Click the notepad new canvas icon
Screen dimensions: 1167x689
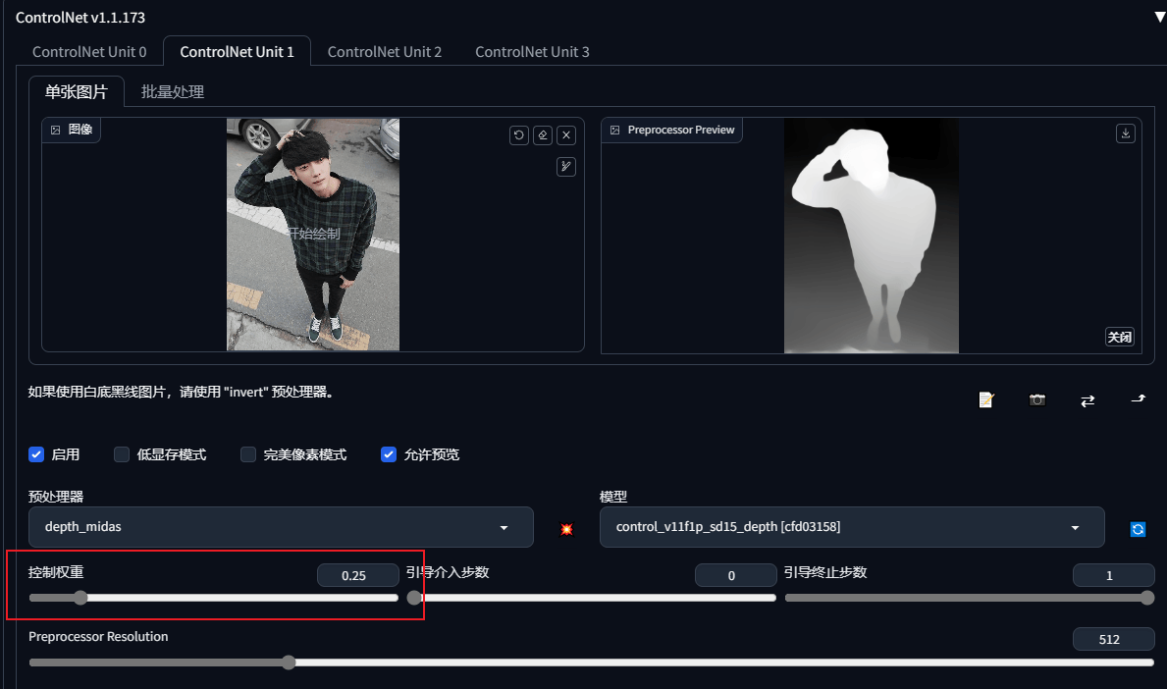[x=986, y=400]
